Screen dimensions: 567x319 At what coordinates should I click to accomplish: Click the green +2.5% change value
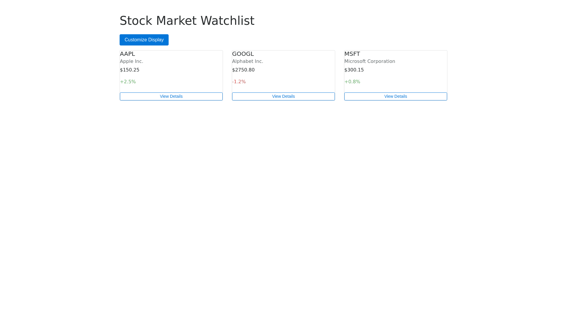click(x=128, y=82)
